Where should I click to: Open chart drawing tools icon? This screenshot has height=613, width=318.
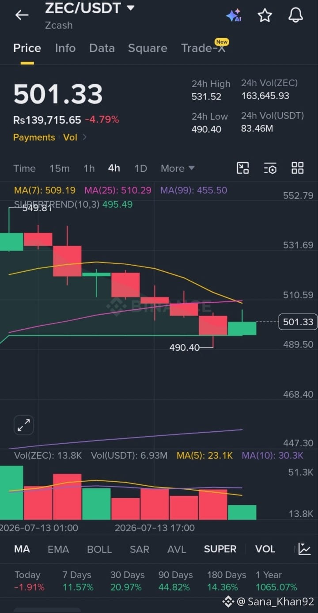(x=243, y=168)
